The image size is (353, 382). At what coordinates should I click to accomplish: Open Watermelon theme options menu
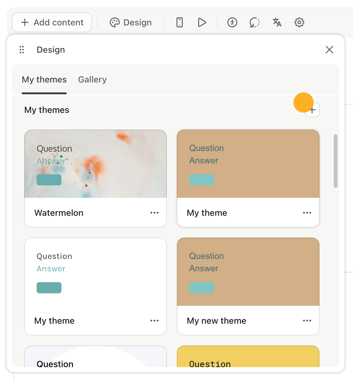154,213
